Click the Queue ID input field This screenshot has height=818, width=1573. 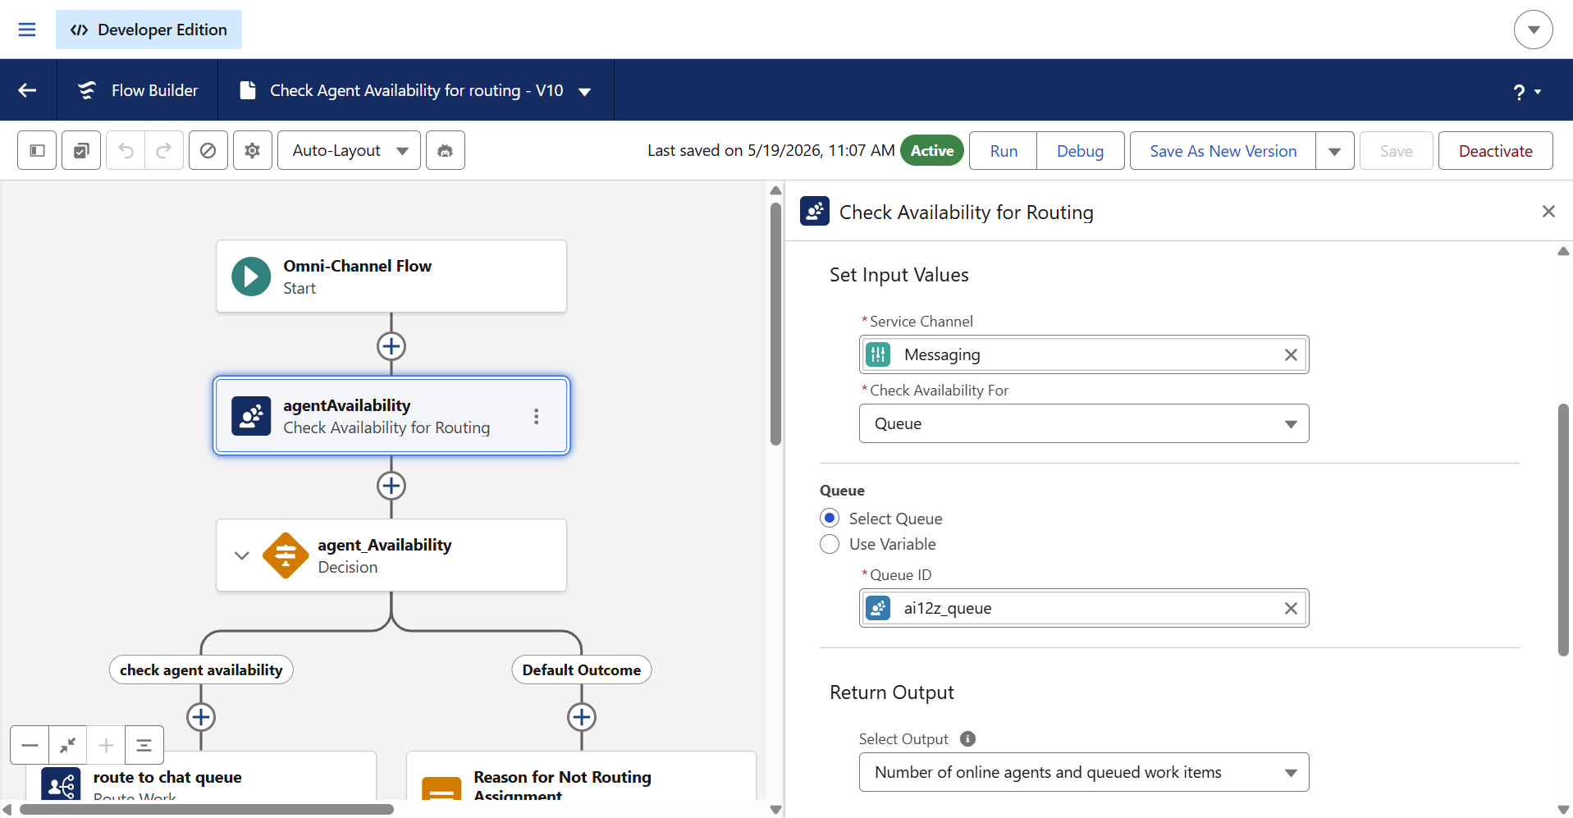point(1084,608)
